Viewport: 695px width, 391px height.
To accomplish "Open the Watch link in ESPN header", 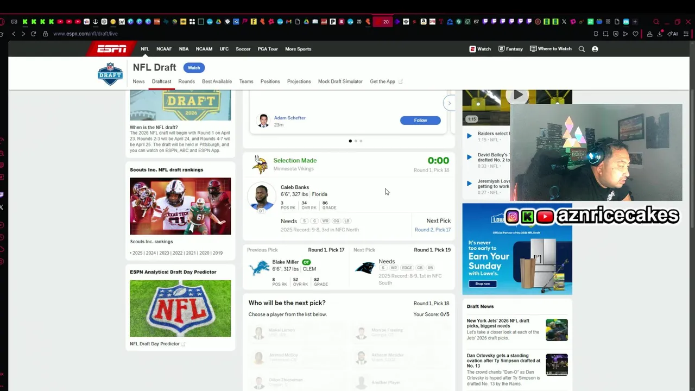I will pos(480,49).
